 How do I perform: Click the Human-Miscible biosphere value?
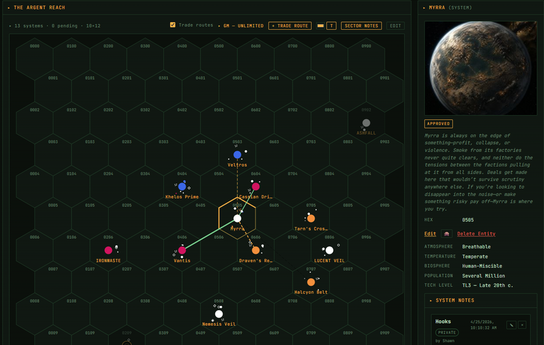click(482, 266)
